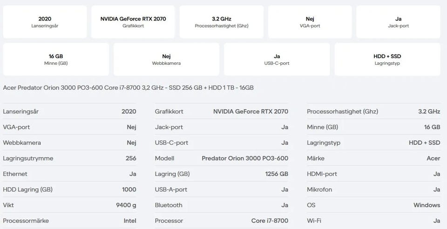447x229 pixels.
Task: Click the Acer Predator Orion 3000 product title
Action: 129,88
